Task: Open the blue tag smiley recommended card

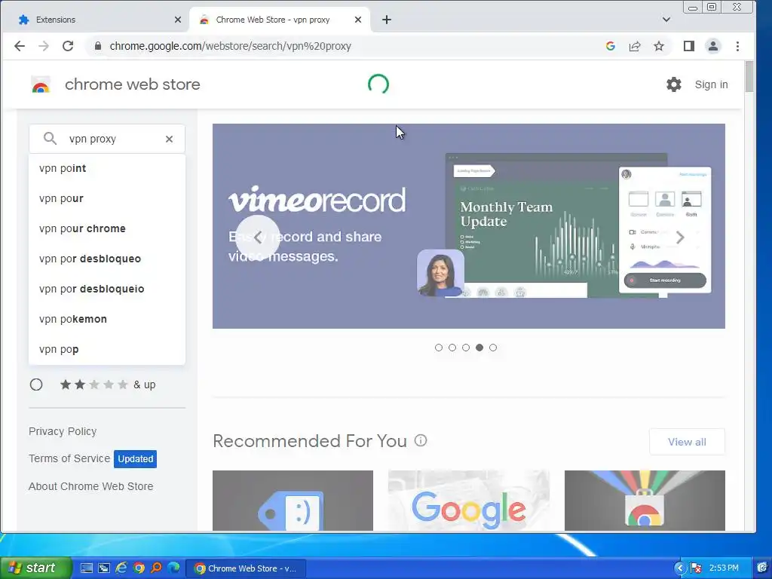Action: 293,501
